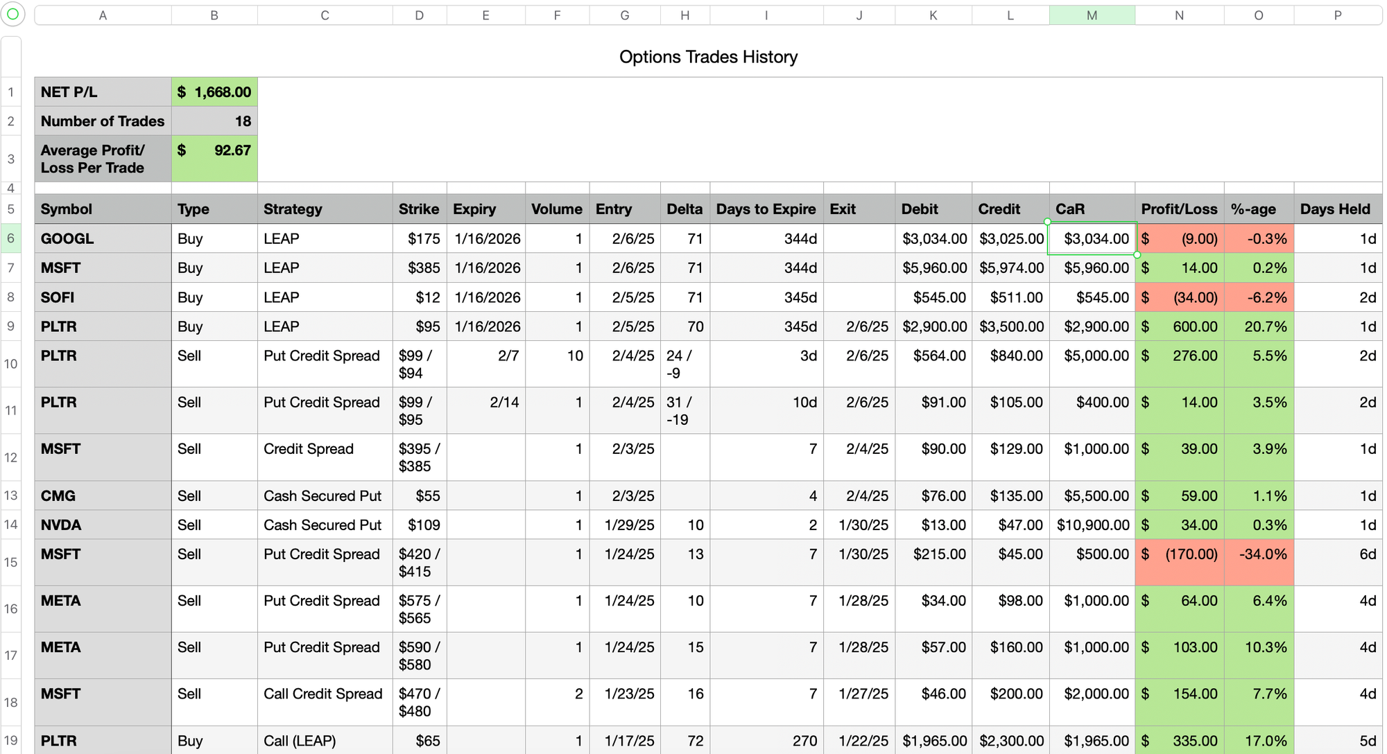Select the CMG symbol cell

[x=103, y=496]
